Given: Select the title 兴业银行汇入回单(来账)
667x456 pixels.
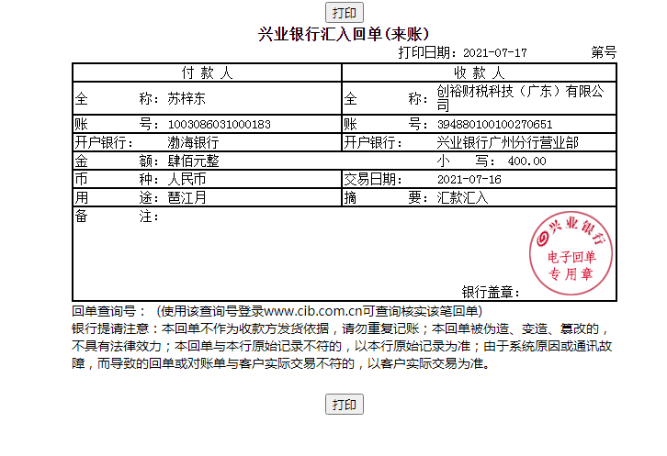Looking at the screenshot, I should (x=344, y=35).
